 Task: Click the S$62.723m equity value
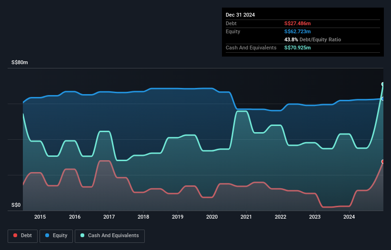(298, 31)
